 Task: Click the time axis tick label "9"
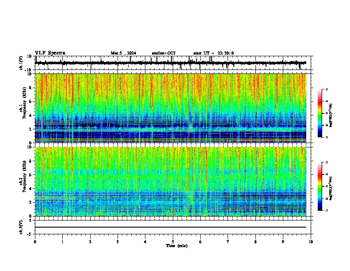click(283, 242)
